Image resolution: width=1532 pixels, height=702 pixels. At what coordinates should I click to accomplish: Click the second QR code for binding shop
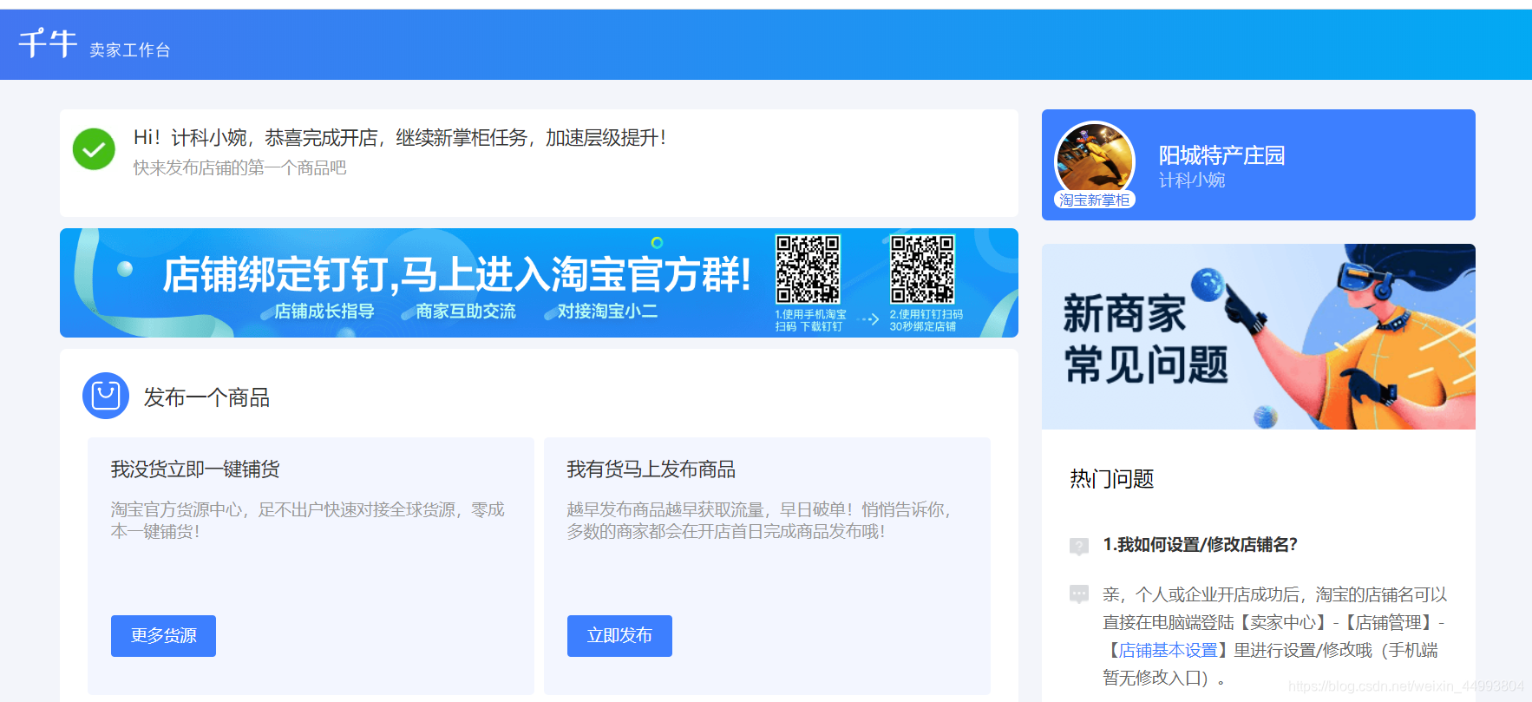tap(922, 269)
